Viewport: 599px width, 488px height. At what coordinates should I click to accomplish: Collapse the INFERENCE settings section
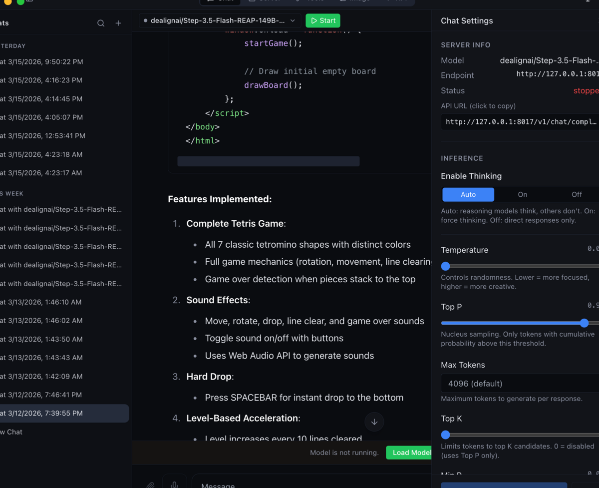pyautogui.click(x=462, y=158)
